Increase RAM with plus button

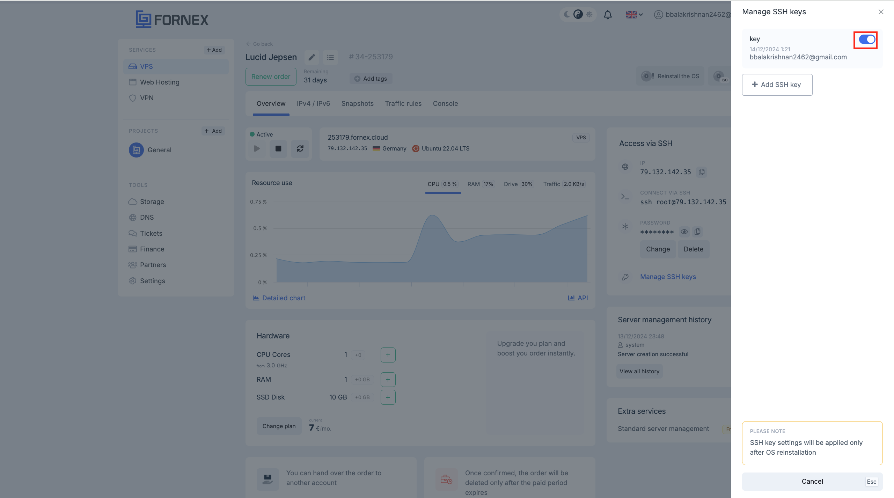[x=388, y=380]
